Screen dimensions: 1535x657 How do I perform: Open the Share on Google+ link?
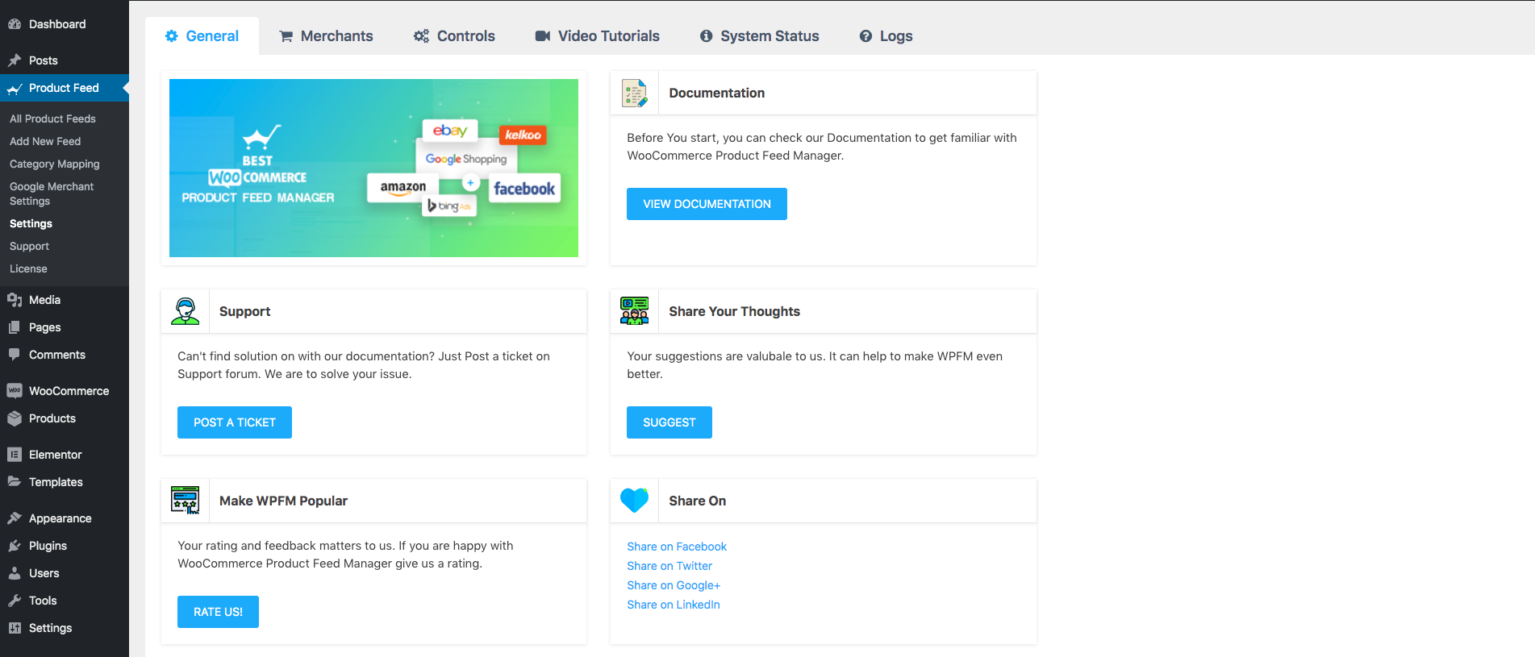pyautogui.click(x=674, y=585)
